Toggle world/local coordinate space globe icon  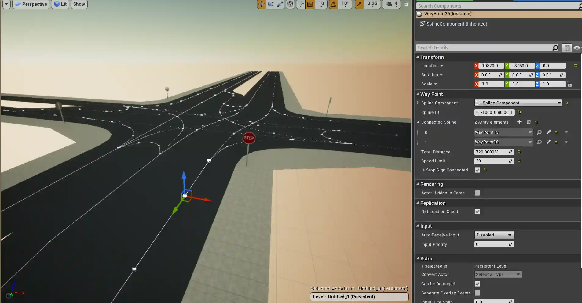(290, 4)
